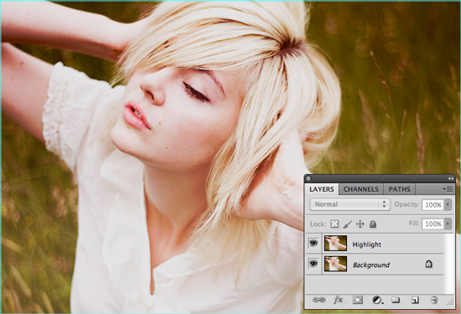
Task: Switch to the Channels tab
Action: [360, 189]
